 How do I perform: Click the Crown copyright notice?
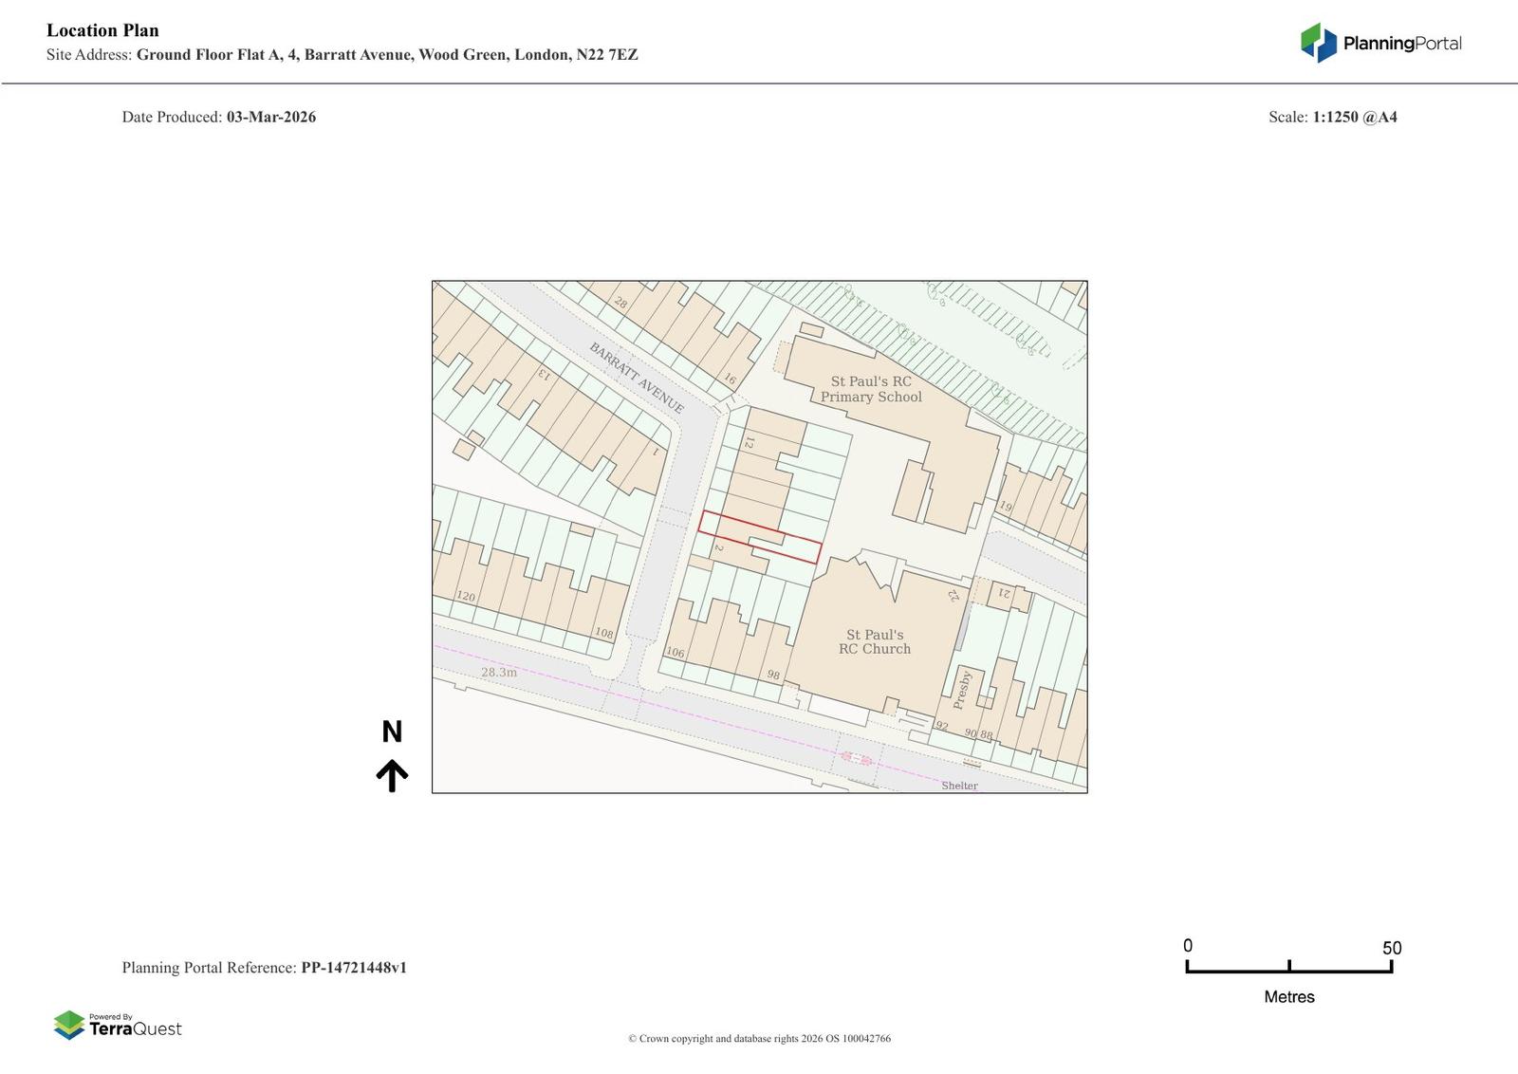click(x=759, y=1038)
